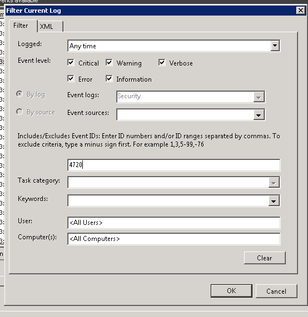Open the Event logs Security dropdown
The image size is (308, 317).
259,97
